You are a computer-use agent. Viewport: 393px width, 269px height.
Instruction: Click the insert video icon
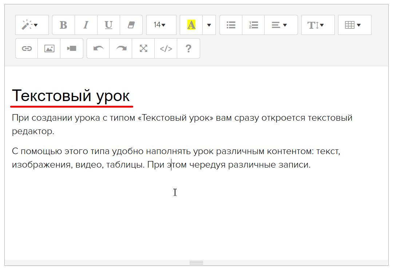tap(72, 48)
